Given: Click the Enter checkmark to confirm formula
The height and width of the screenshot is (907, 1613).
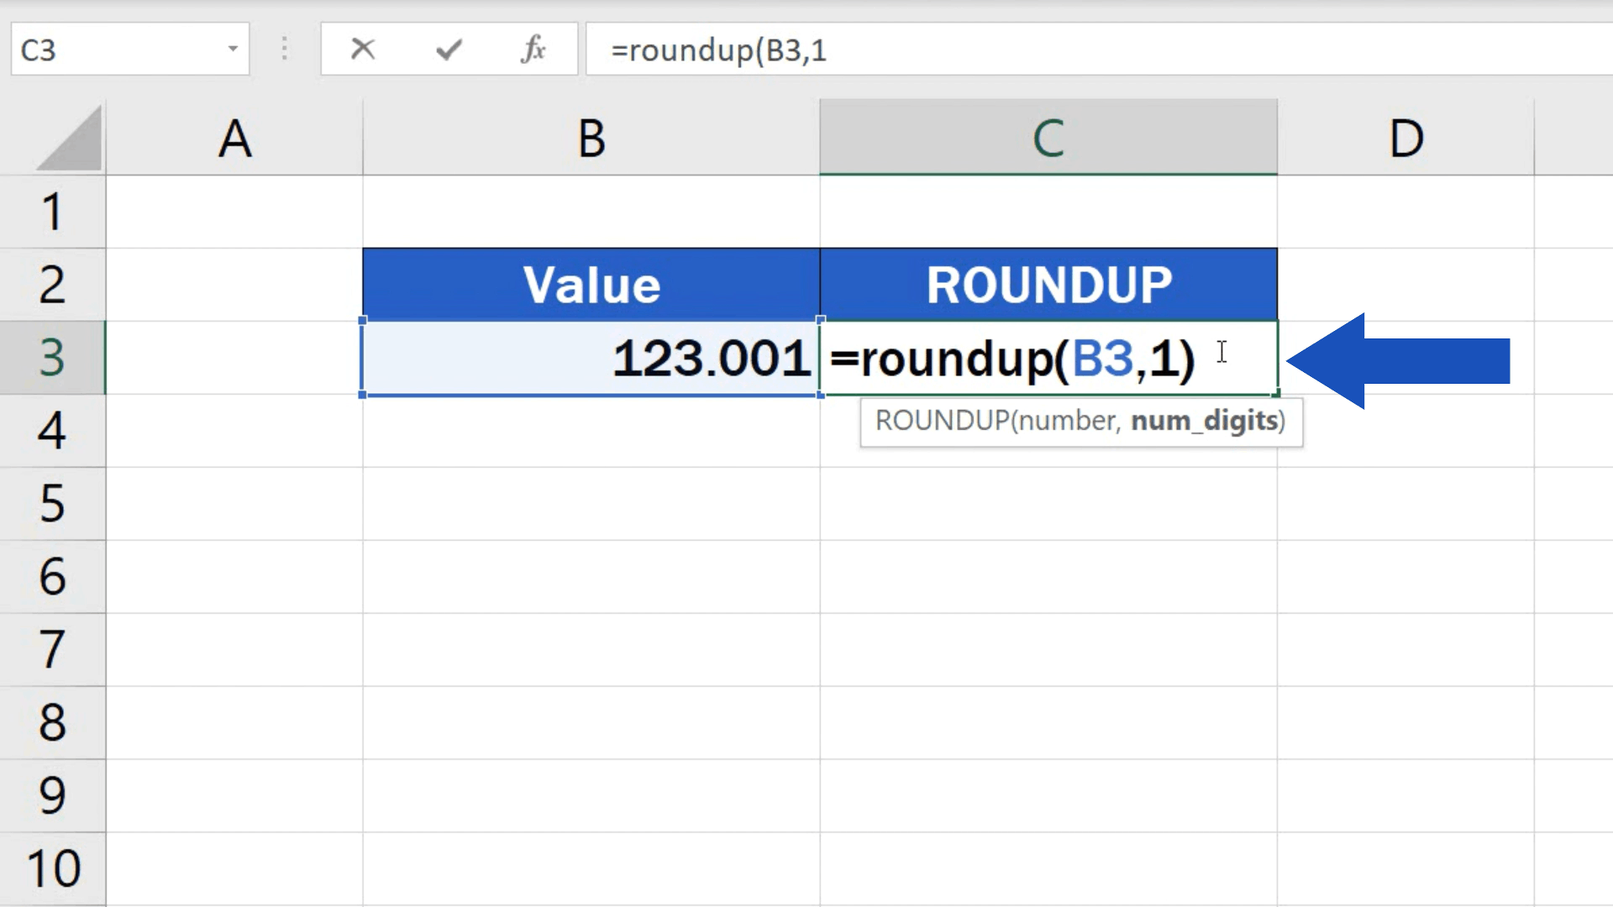Looking at the screenshot, I should [448, 50].
